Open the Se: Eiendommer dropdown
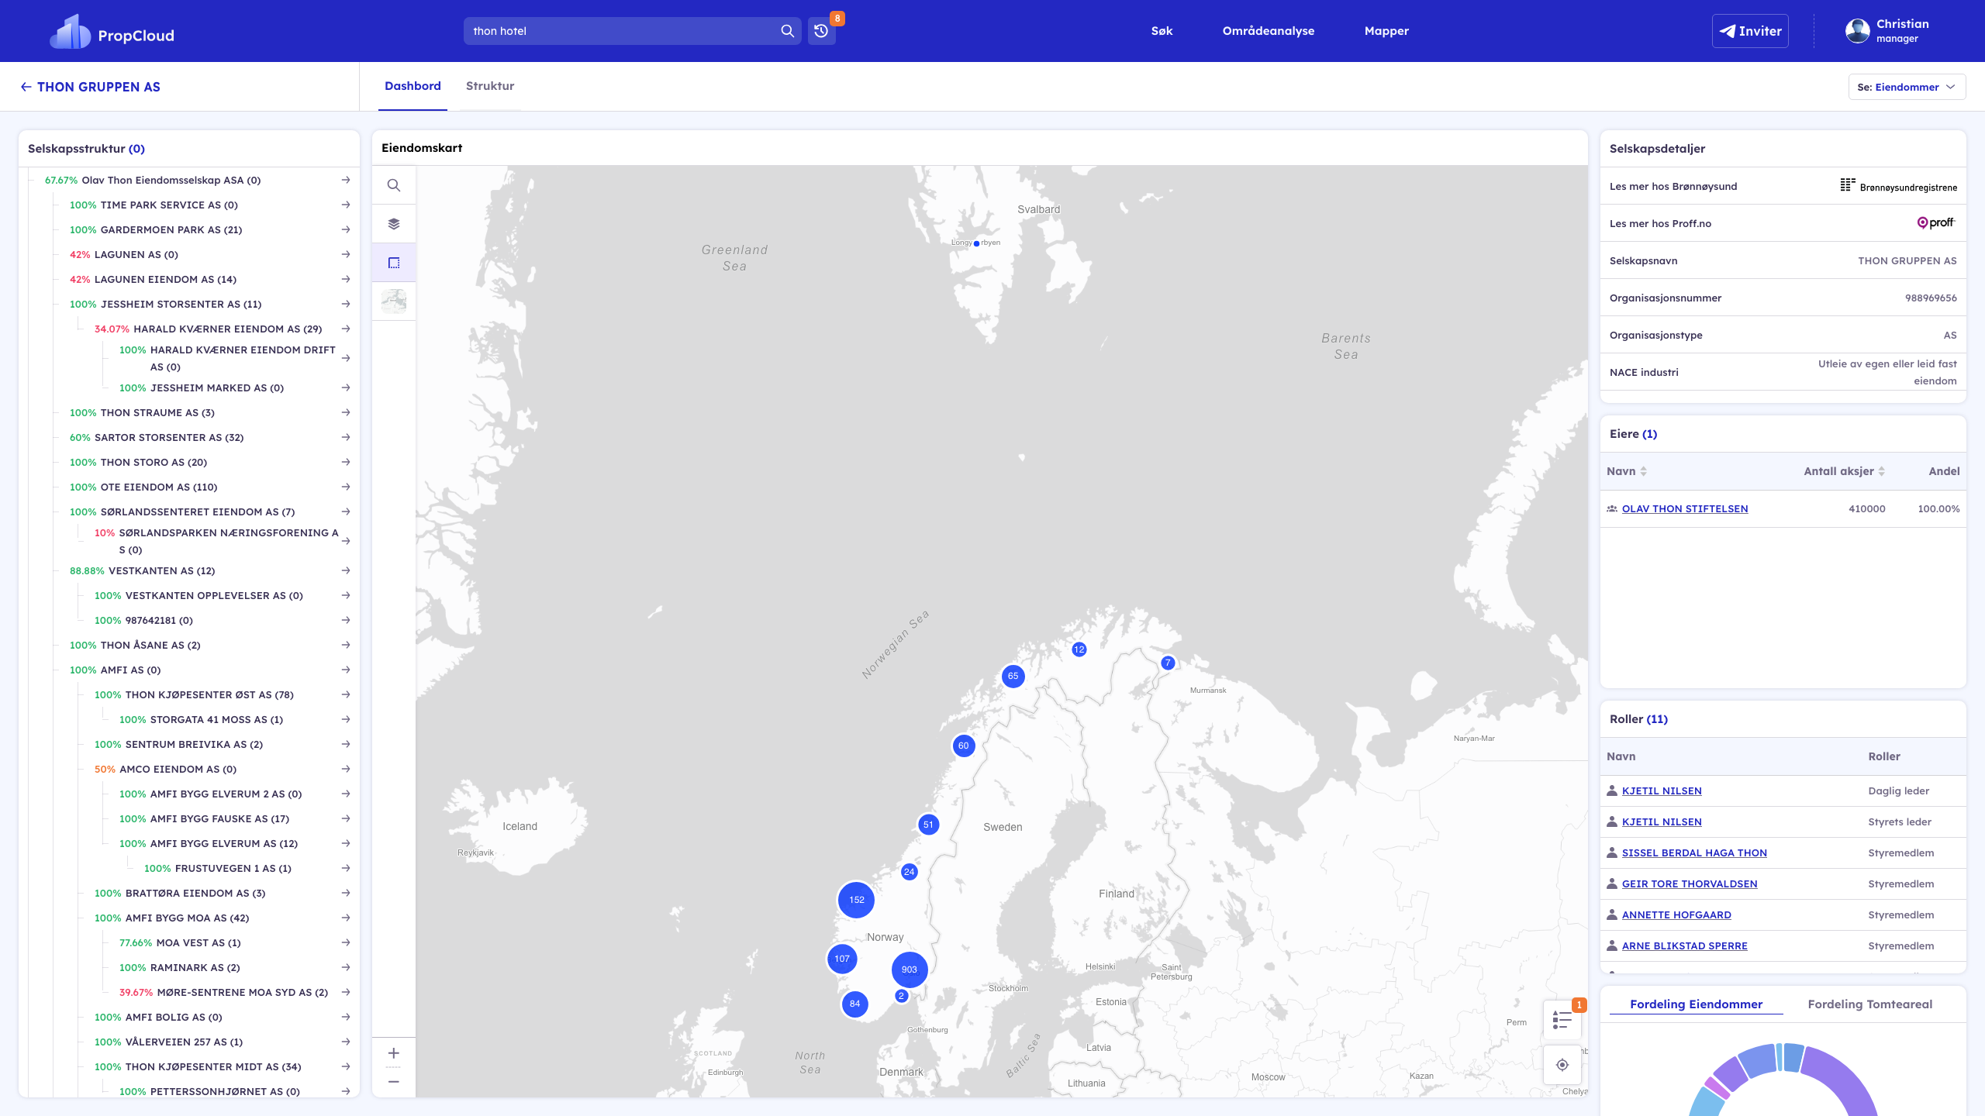The image size is (1985, 1116). point(1907,87)
